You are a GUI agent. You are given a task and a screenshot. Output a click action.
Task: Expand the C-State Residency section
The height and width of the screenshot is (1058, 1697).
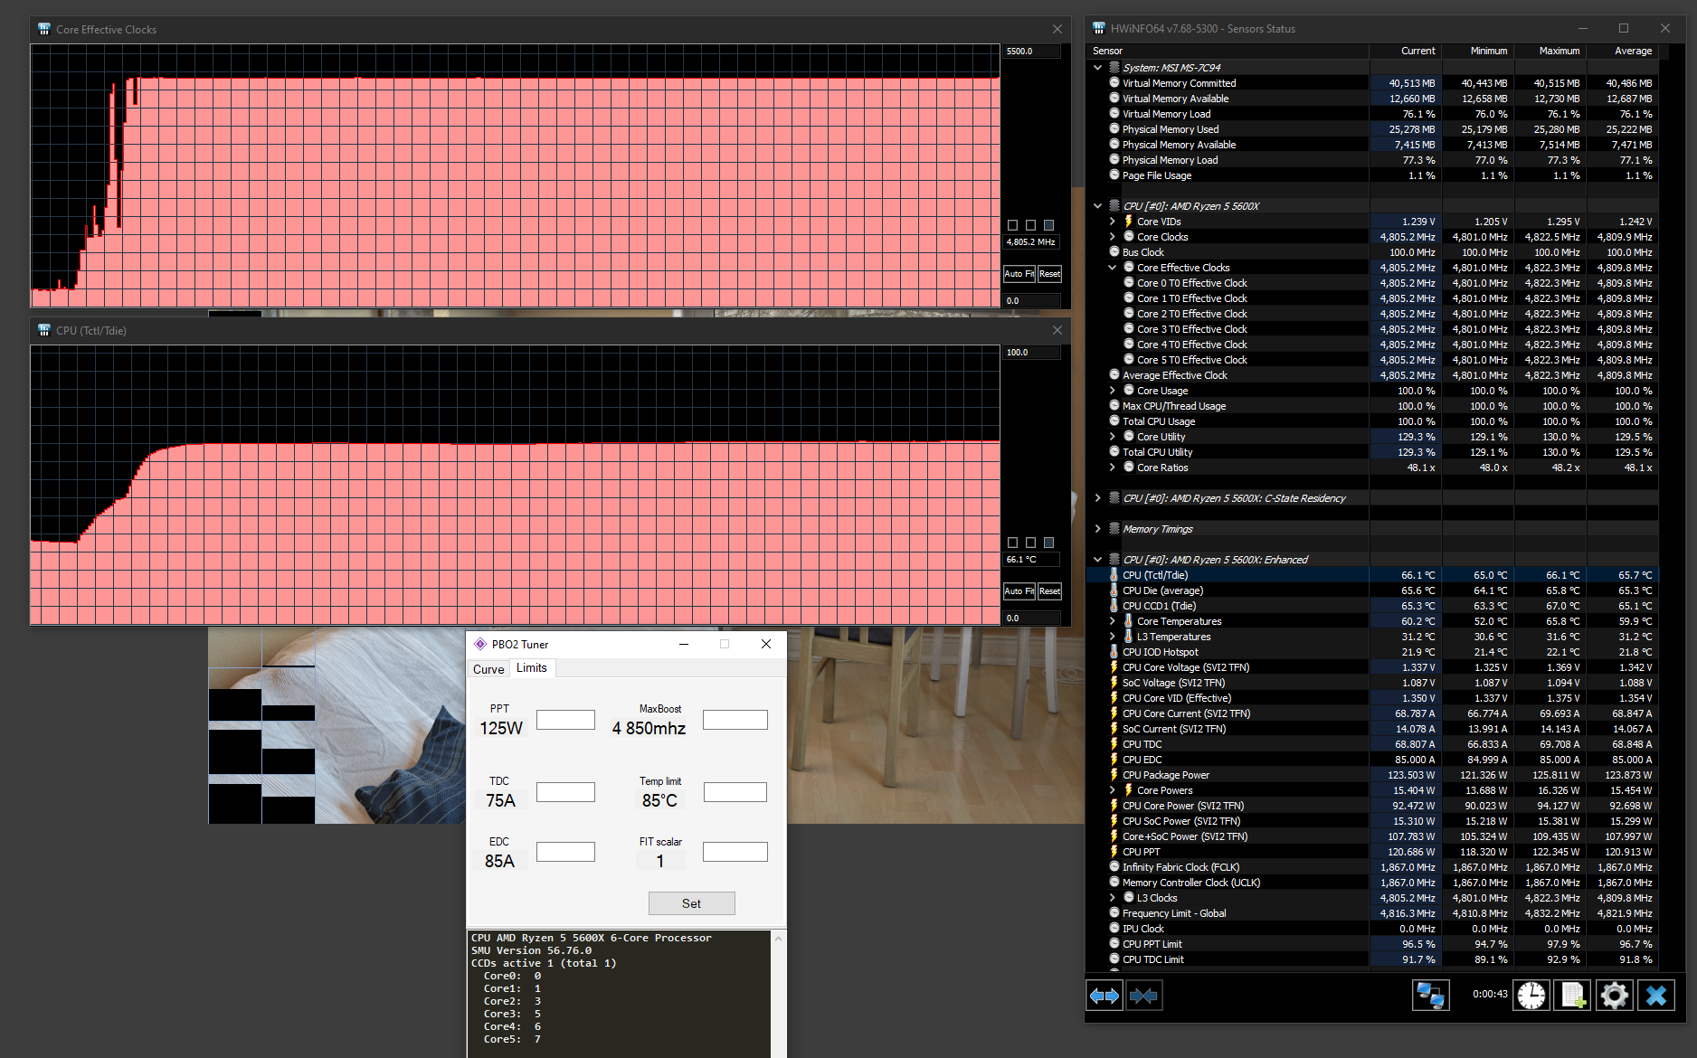1098,498
